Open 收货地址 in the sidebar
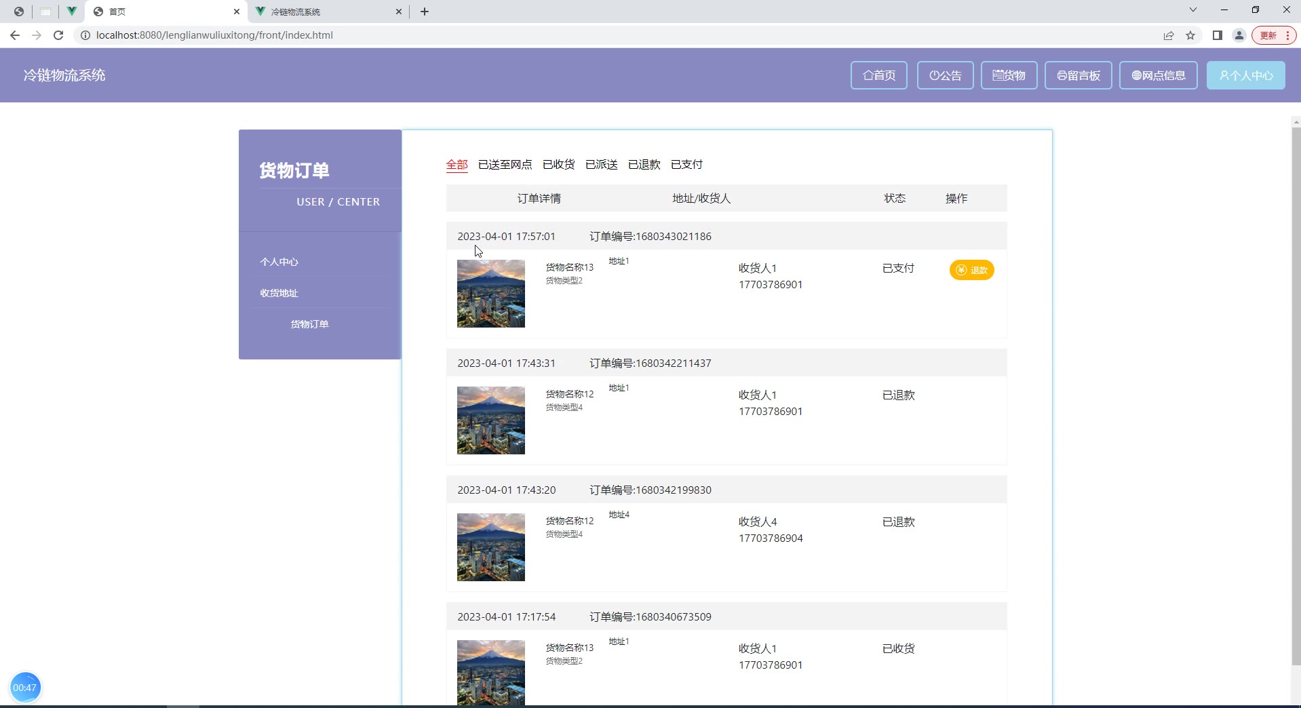This screenshot has width=1301, height=708. (279, 293)
